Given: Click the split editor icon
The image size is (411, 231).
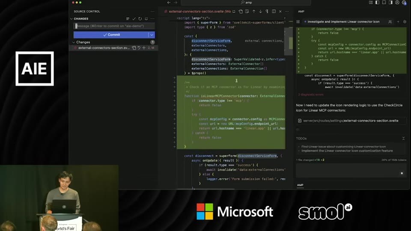Looking at the screenshot, I should tap(274, 12).
